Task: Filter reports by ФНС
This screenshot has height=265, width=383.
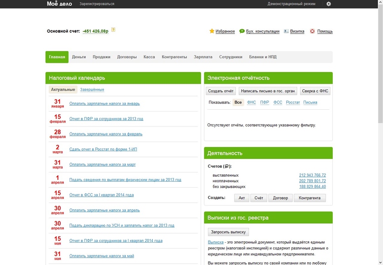Action: (251, 102)
